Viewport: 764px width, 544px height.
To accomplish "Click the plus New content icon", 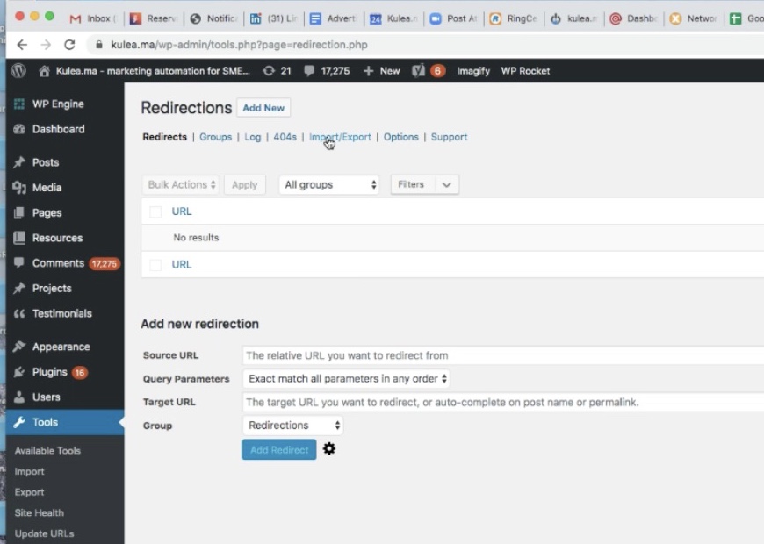I will click(x=368, y=71).
